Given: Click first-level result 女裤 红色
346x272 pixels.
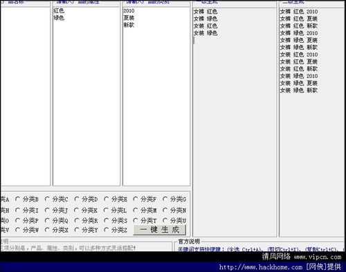Looking at the screenshot, I should pyautogui.click(x=206, y=12).
